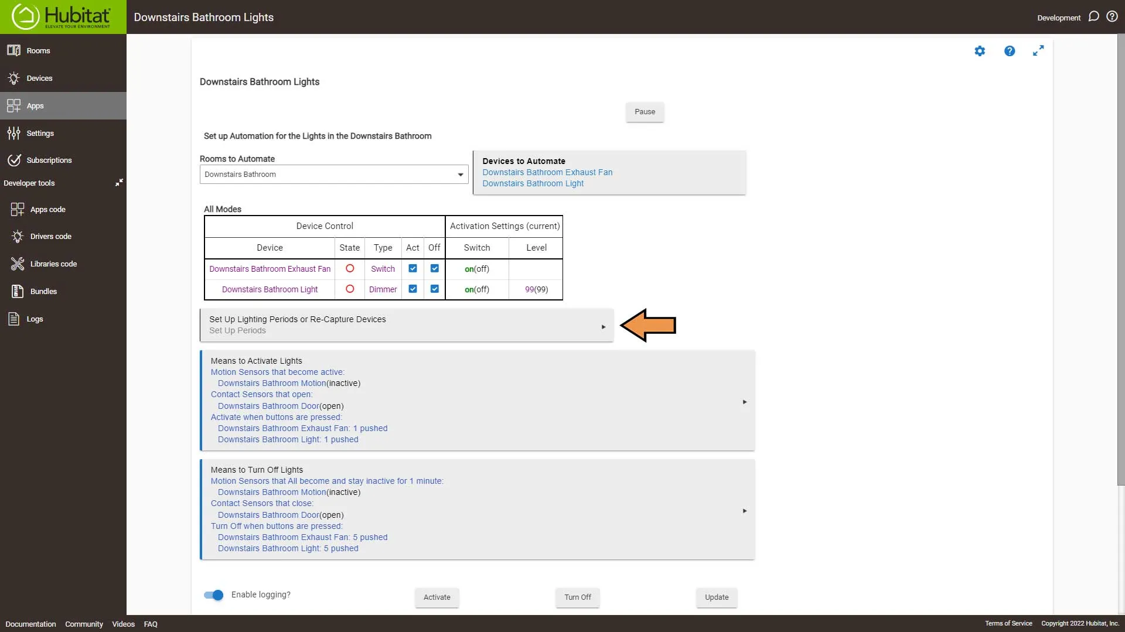Open Rooms to Automate dropdown
1125x632 pixels.
coord(334,174)
